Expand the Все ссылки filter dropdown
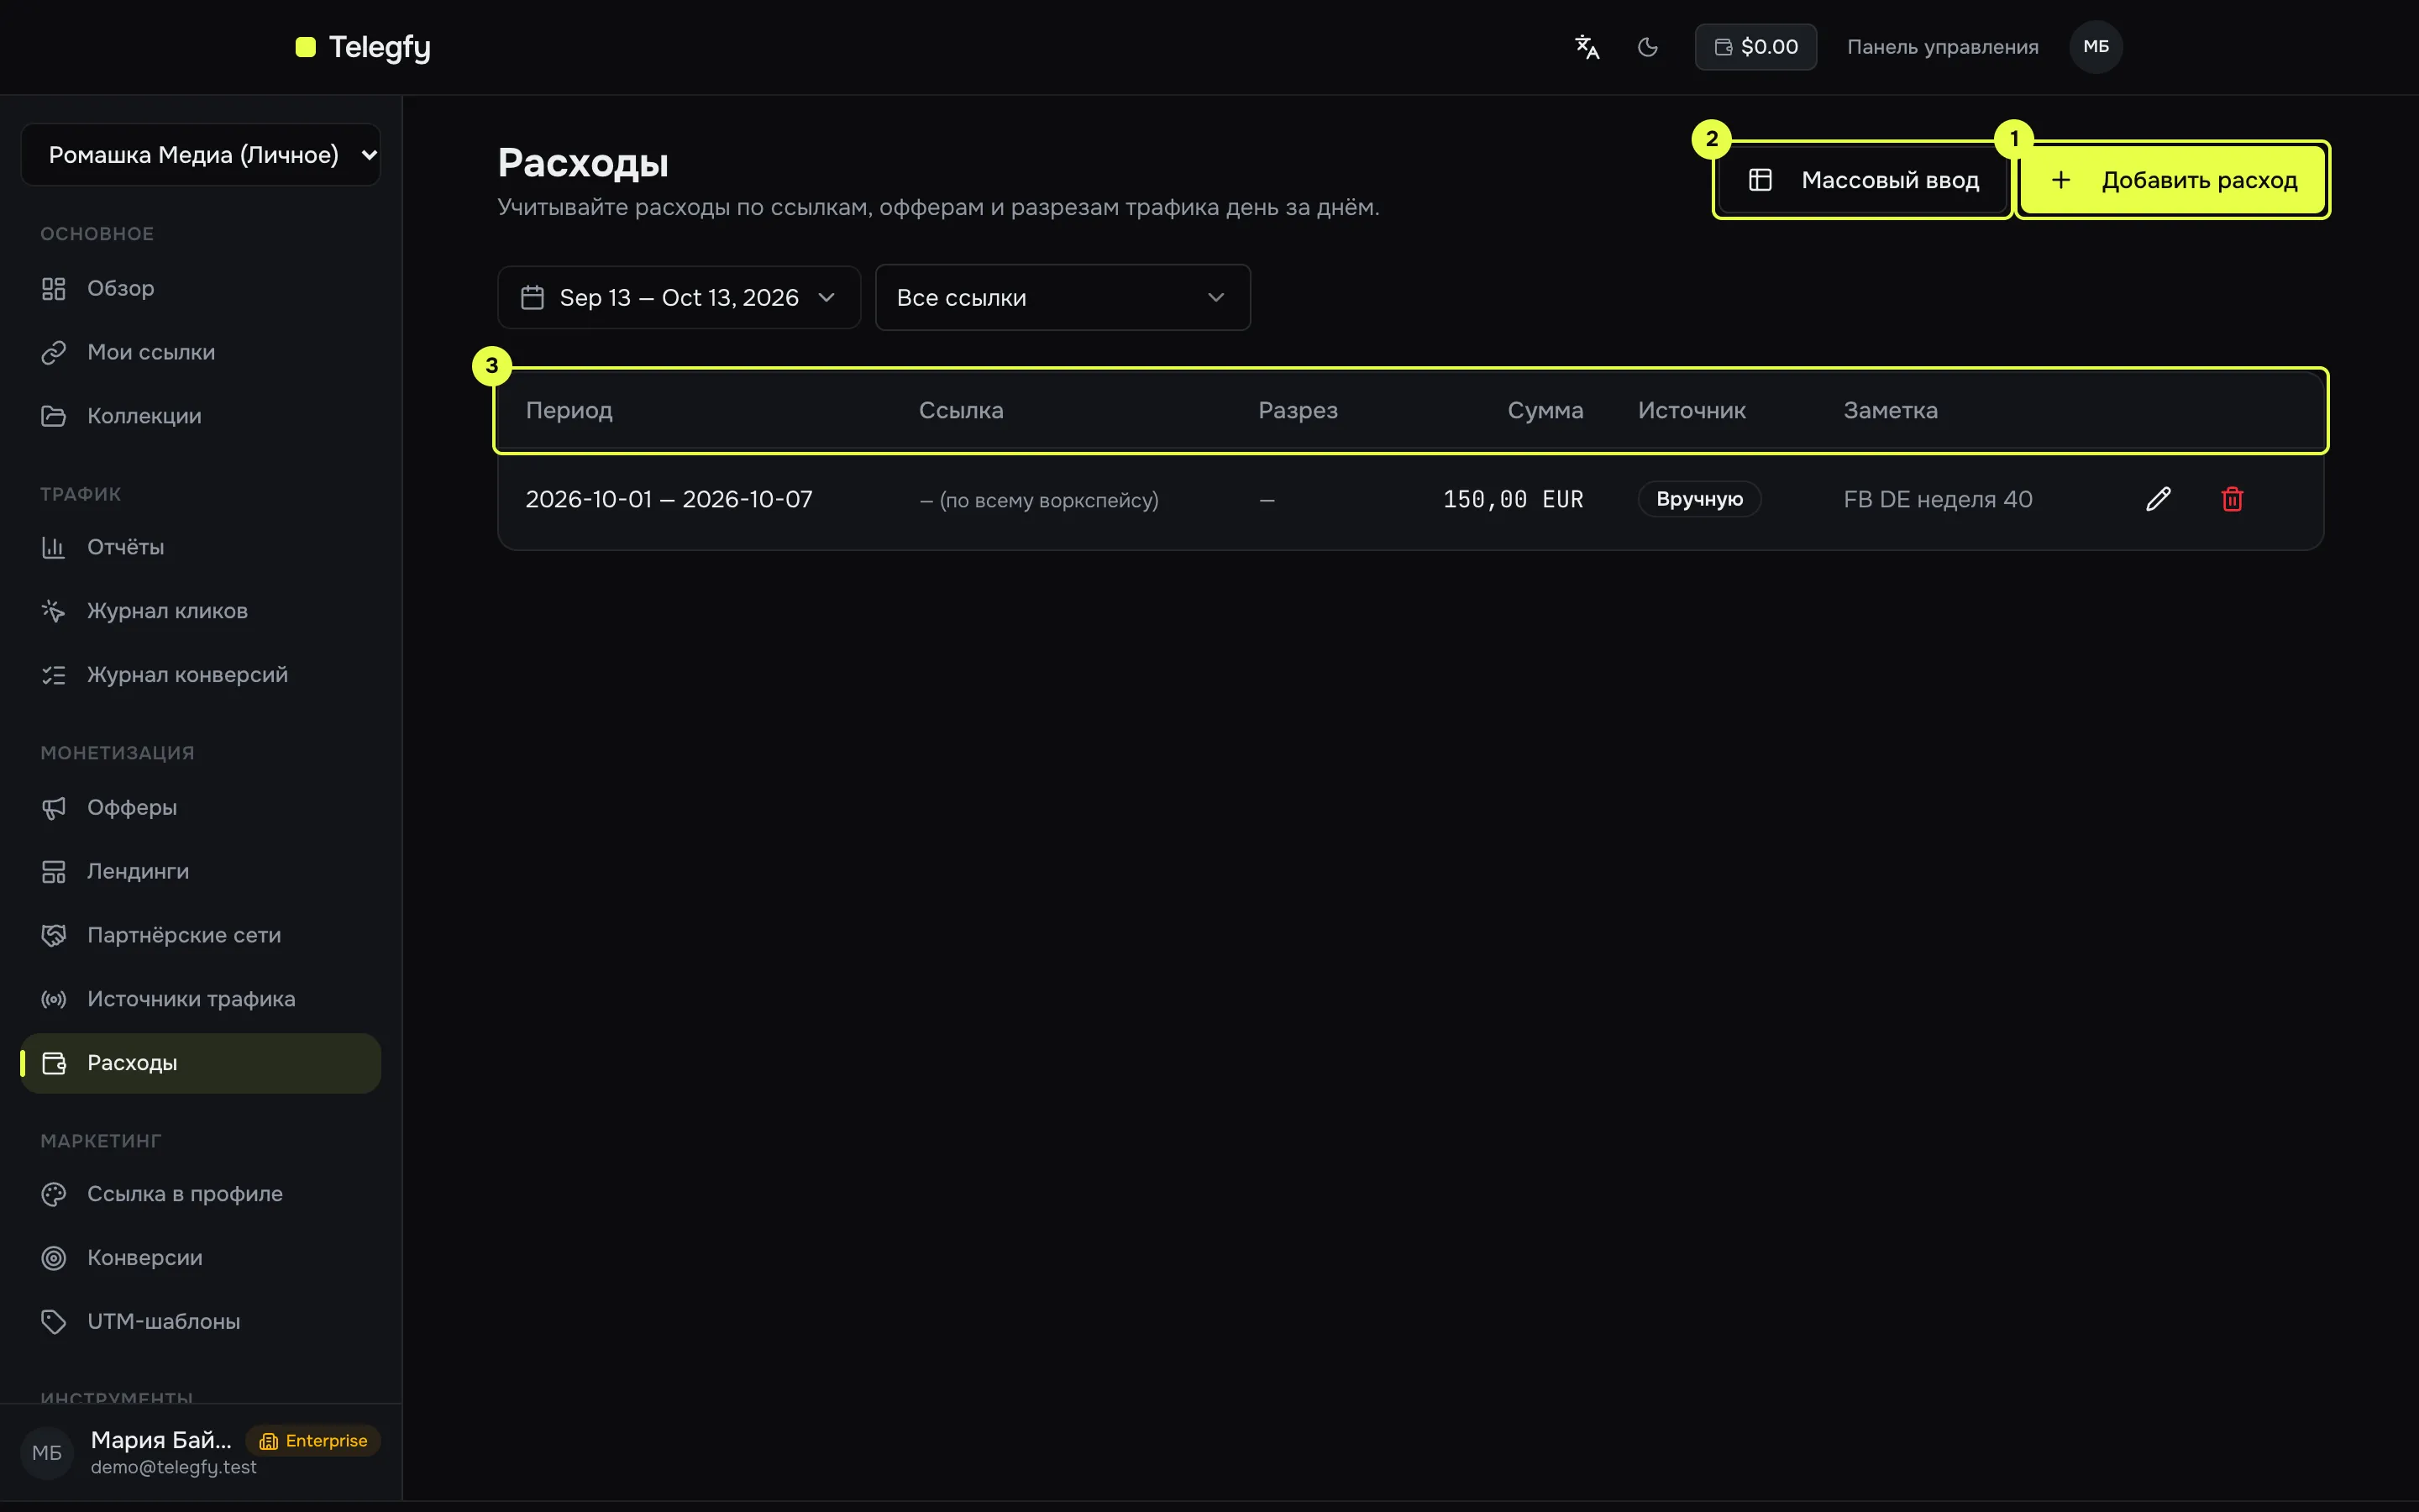Viewport: 2419px width, 1512px height. point(1063,298)
